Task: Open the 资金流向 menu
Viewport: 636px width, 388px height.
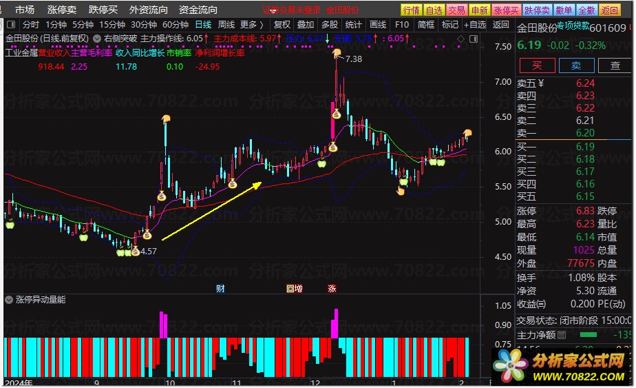Action: pyautogui.click(x=198, y=10)
